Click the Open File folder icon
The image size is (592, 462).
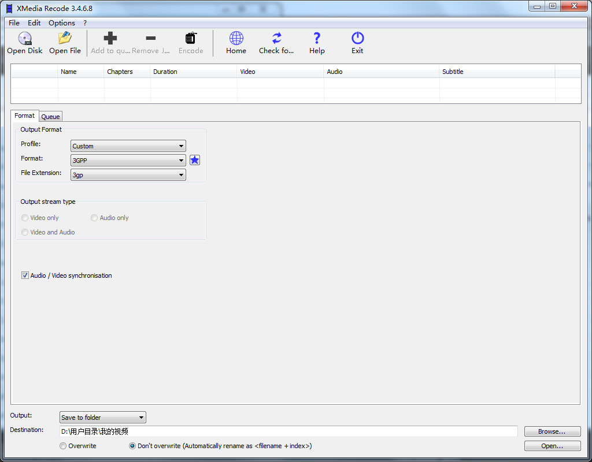[65, 39]
